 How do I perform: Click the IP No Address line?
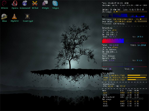point(109,49)
